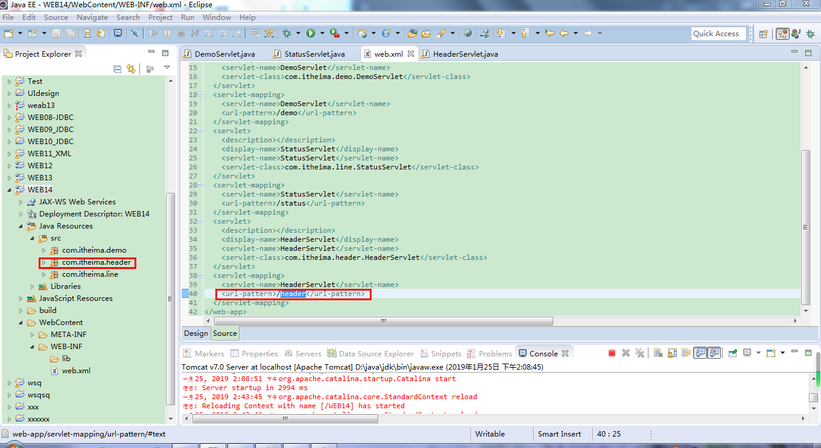Screen dimensions: 821x448
Task: Click the red Terminate console button
Action: coord(612,353)
